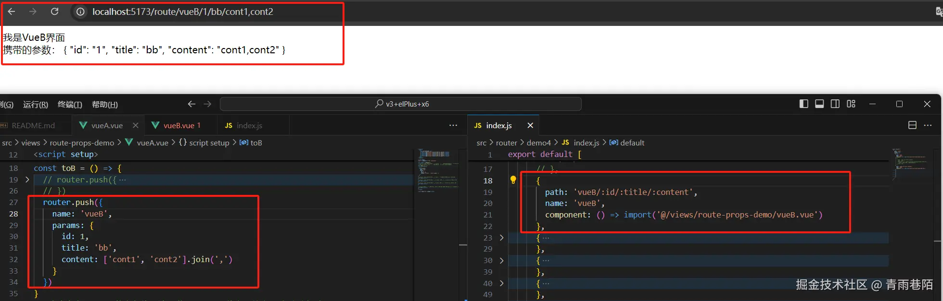
Task: Switch to the vueB.vue tab
Action: point(178,125)
